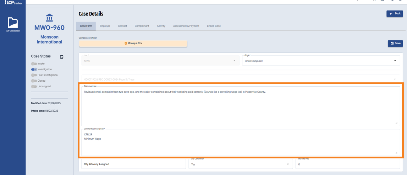Expand the Page St Trees project dropdown

pyautogui.click(x=241, y=79)
